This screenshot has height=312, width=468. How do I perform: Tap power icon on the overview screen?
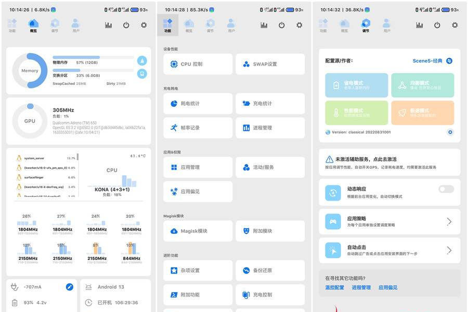click(x=126, y=25)
